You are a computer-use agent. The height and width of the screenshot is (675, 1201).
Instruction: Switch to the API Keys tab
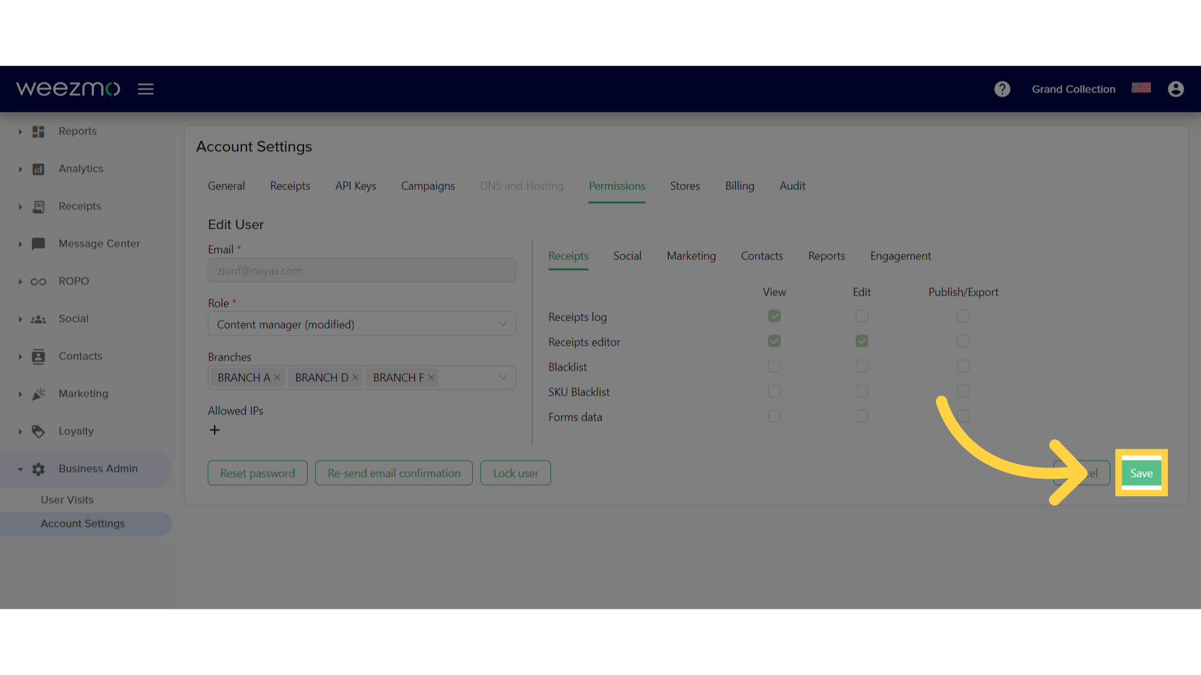[355, 186]
